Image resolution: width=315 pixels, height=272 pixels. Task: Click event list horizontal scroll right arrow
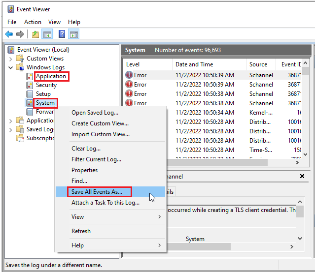tap(297, 163)
